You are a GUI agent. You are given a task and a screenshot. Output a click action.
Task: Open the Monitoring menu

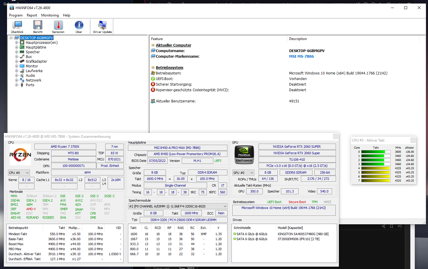[50, 15]
